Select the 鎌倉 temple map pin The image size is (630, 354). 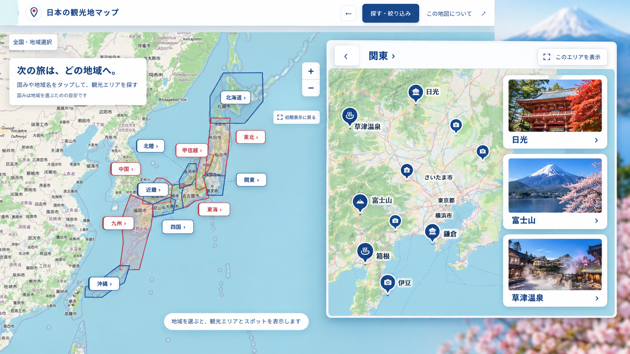point(432,232)
